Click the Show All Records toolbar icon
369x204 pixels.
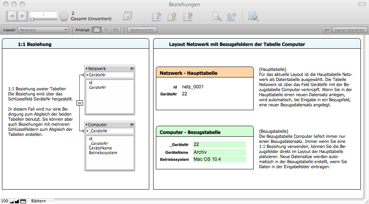(x=127, y=16)
